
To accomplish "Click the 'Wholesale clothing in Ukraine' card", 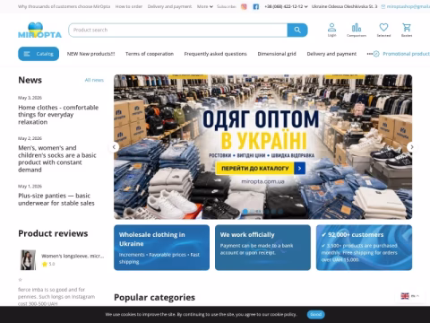I will click(161, 248).
